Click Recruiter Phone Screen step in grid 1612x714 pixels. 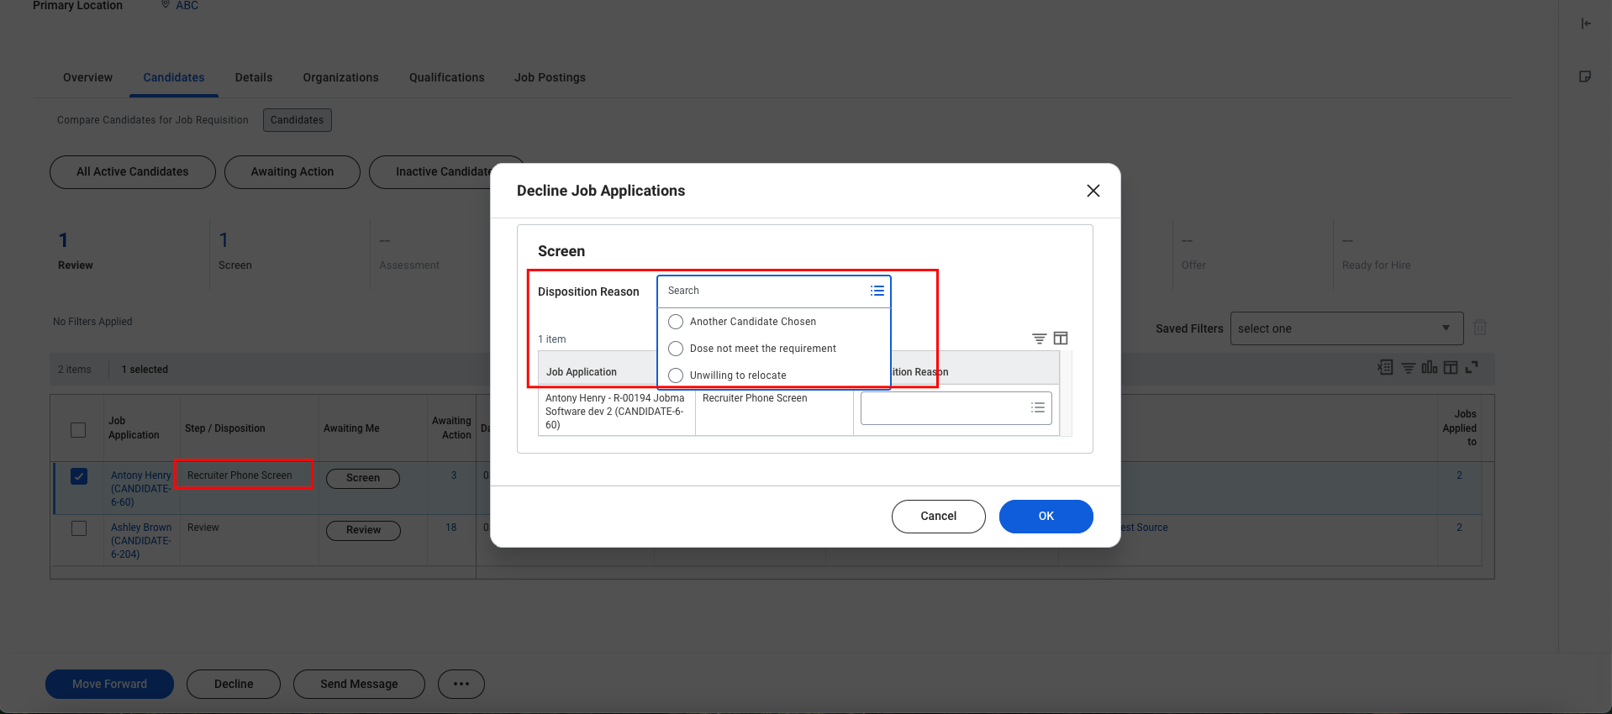[240, 475]
